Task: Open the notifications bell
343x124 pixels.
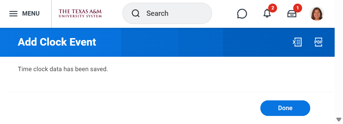Action: (x=267, y=14)
